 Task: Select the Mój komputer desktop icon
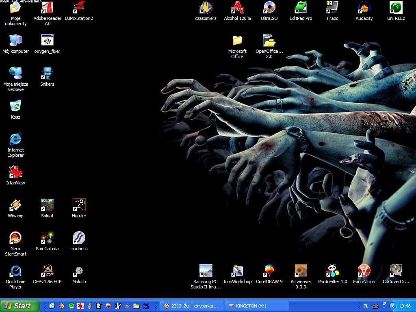click(16, 44)
